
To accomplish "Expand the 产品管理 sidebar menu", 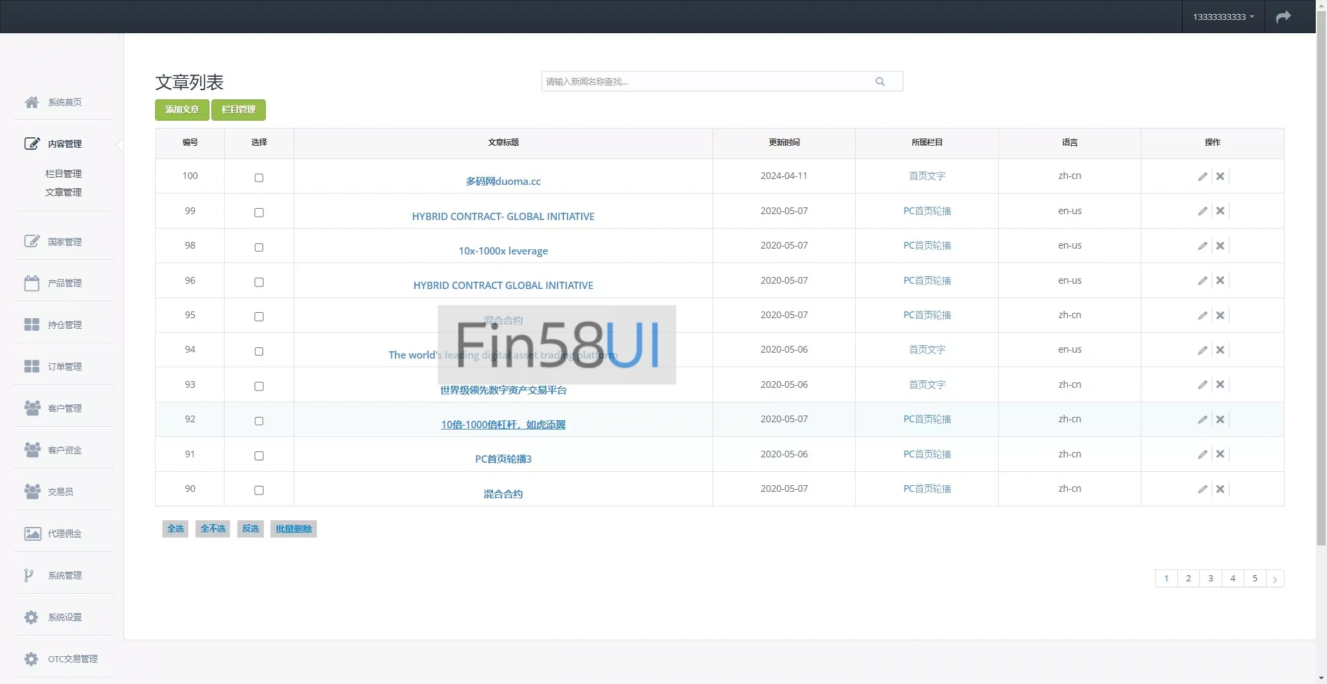I will 64,283.
